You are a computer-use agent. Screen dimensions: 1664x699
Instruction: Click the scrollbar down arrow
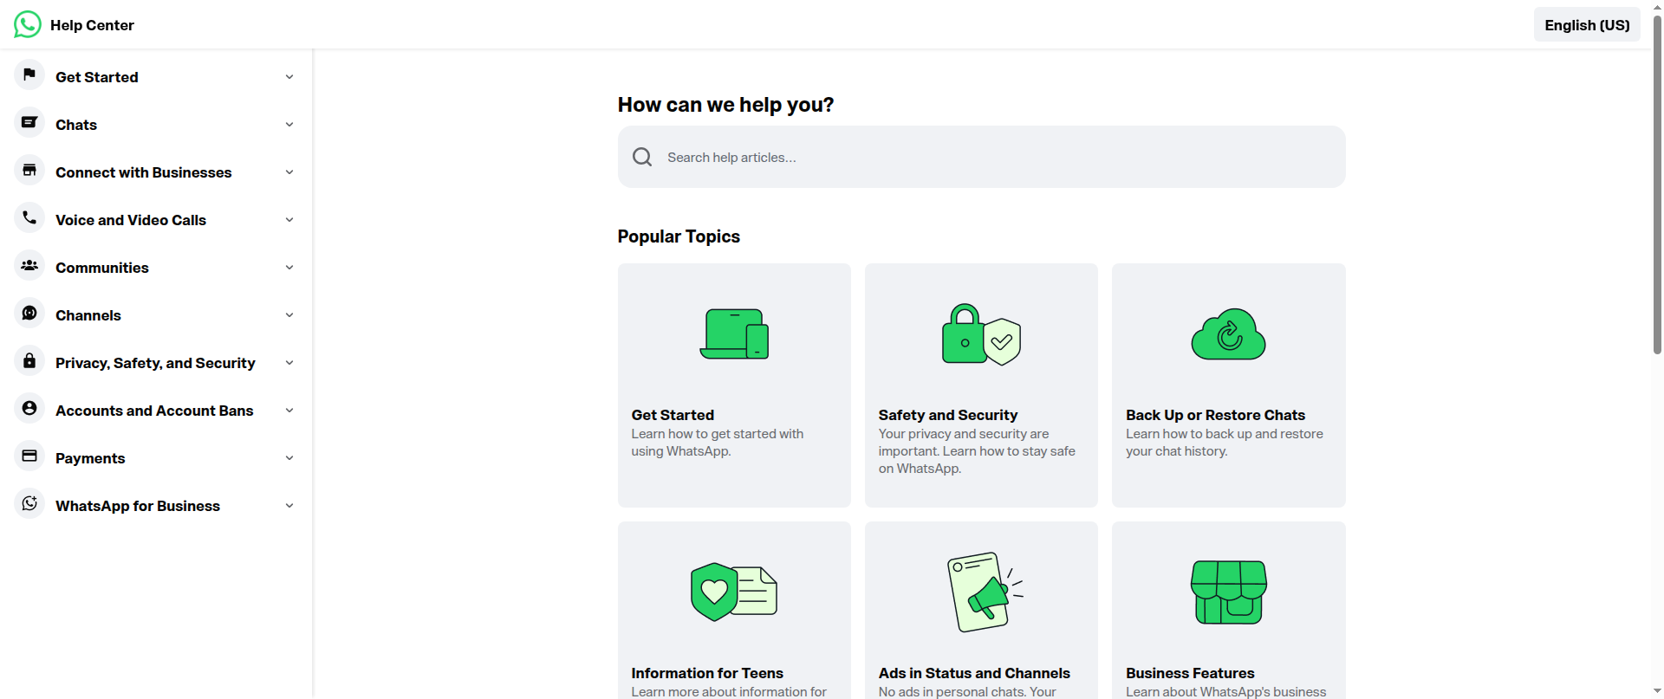(1657, 691)
